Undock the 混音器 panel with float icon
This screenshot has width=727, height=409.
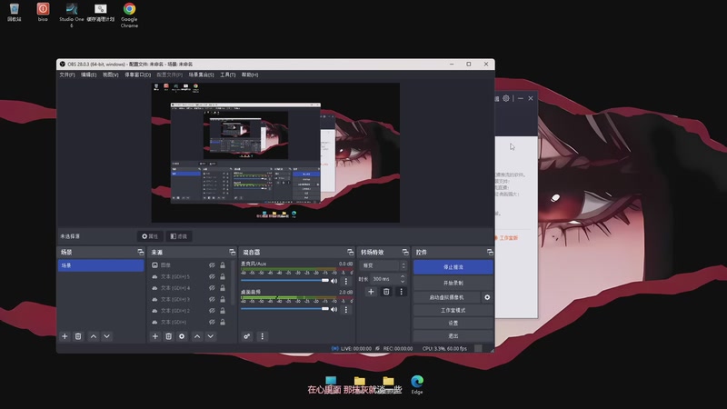(350, 252)
